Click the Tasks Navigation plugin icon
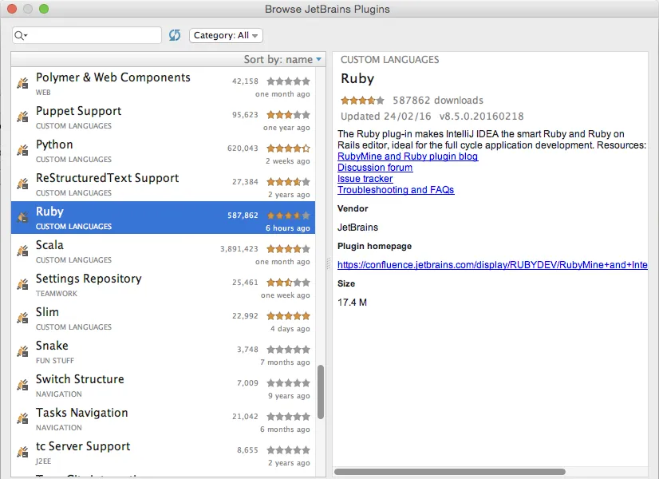659x479 pixels. point(22,418)
